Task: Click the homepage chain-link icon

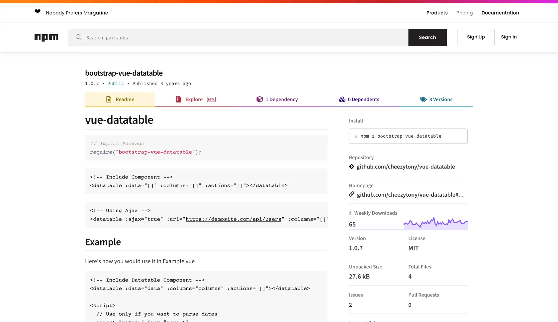Action: [352, 194]
